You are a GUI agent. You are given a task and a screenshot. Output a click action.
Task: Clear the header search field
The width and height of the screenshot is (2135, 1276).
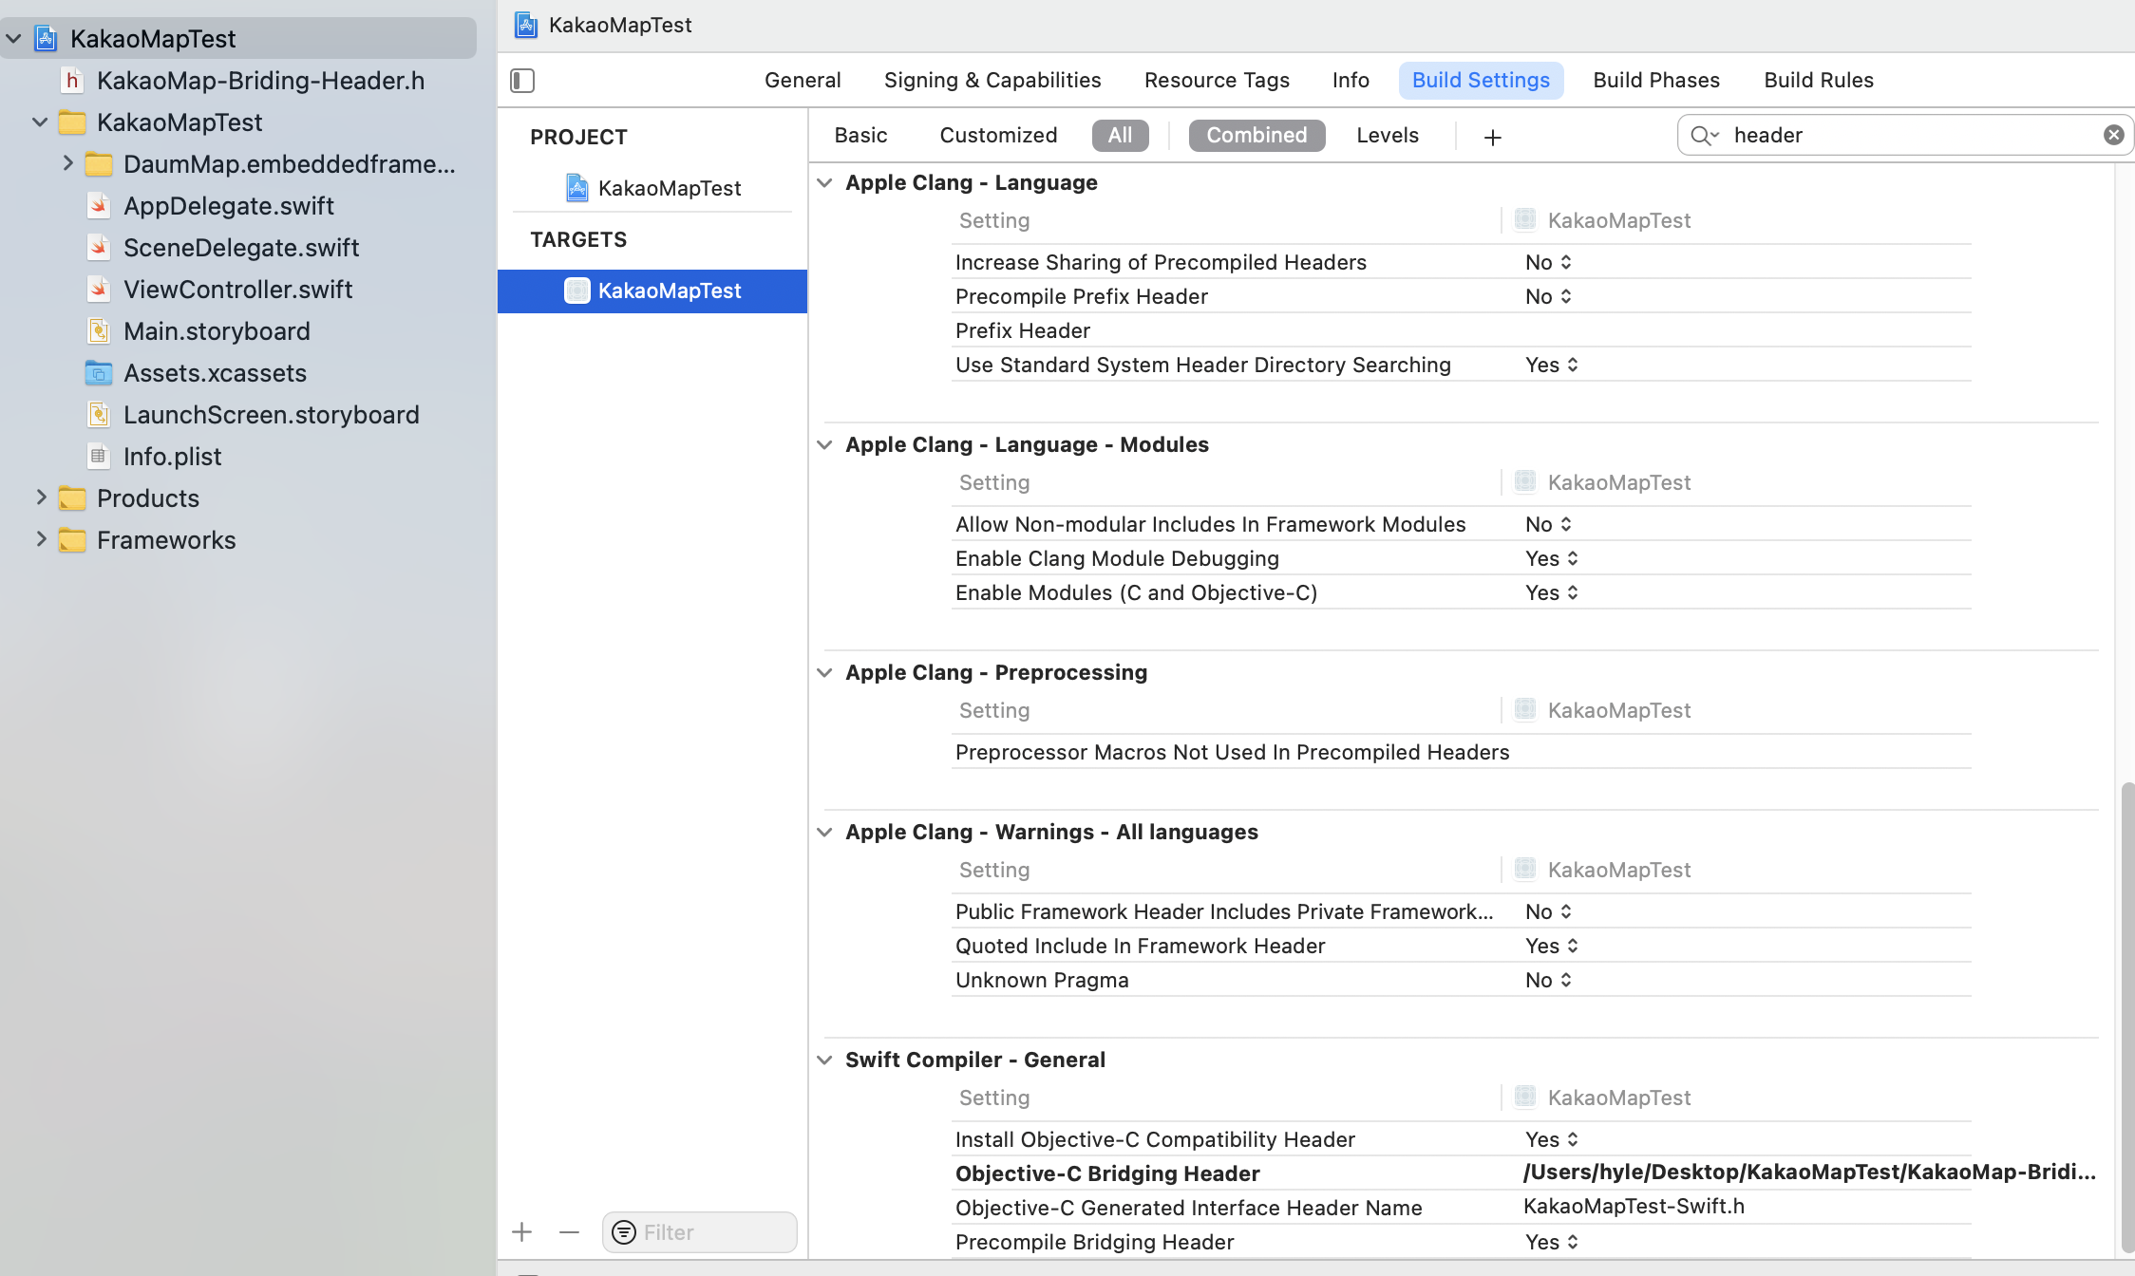[x=2113, y=135]
